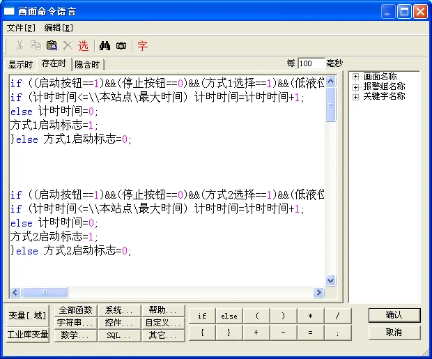This screenshot has height=359, width=432.
Task: Switch to the 隐含时 tab
Action: tap(87, 65)
